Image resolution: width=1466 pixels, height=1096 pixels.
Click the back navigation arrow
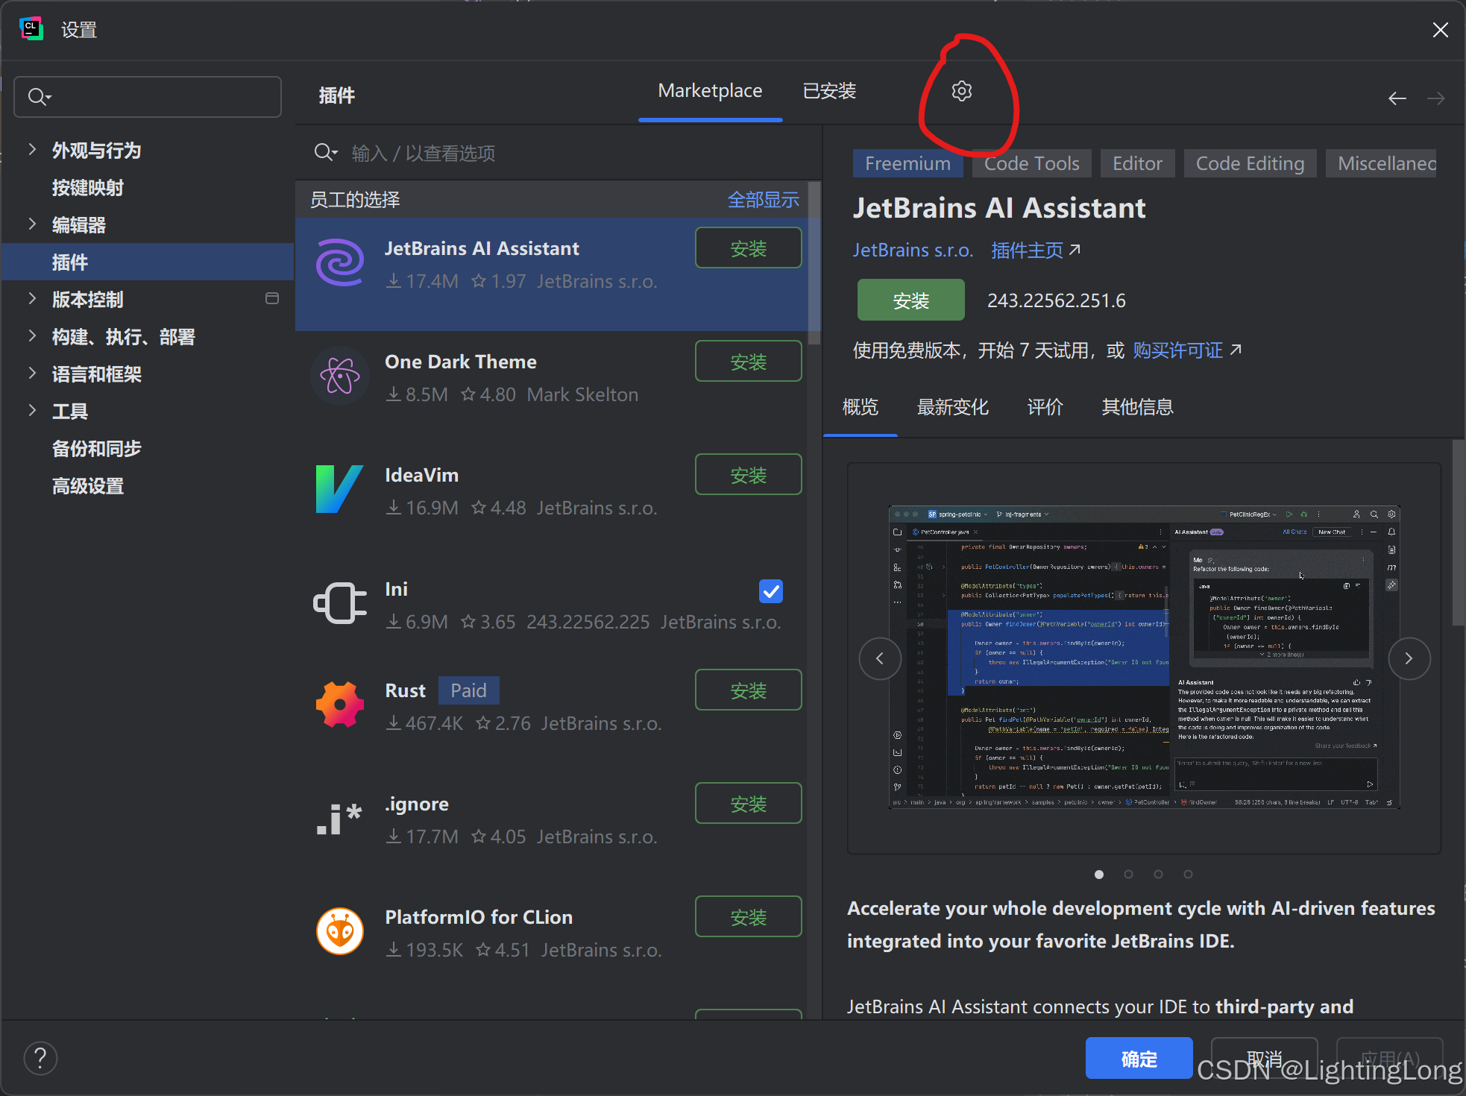pyautogui.click(x=1397, y=98)
